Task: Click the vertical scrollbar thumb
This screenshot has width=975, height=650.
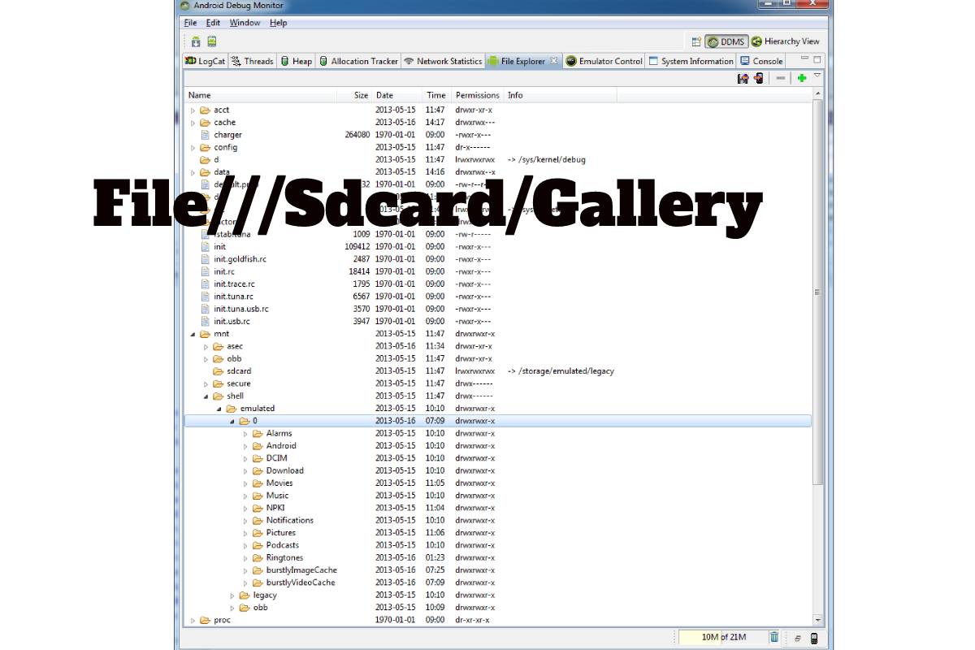Action: [x=817, y=293]
